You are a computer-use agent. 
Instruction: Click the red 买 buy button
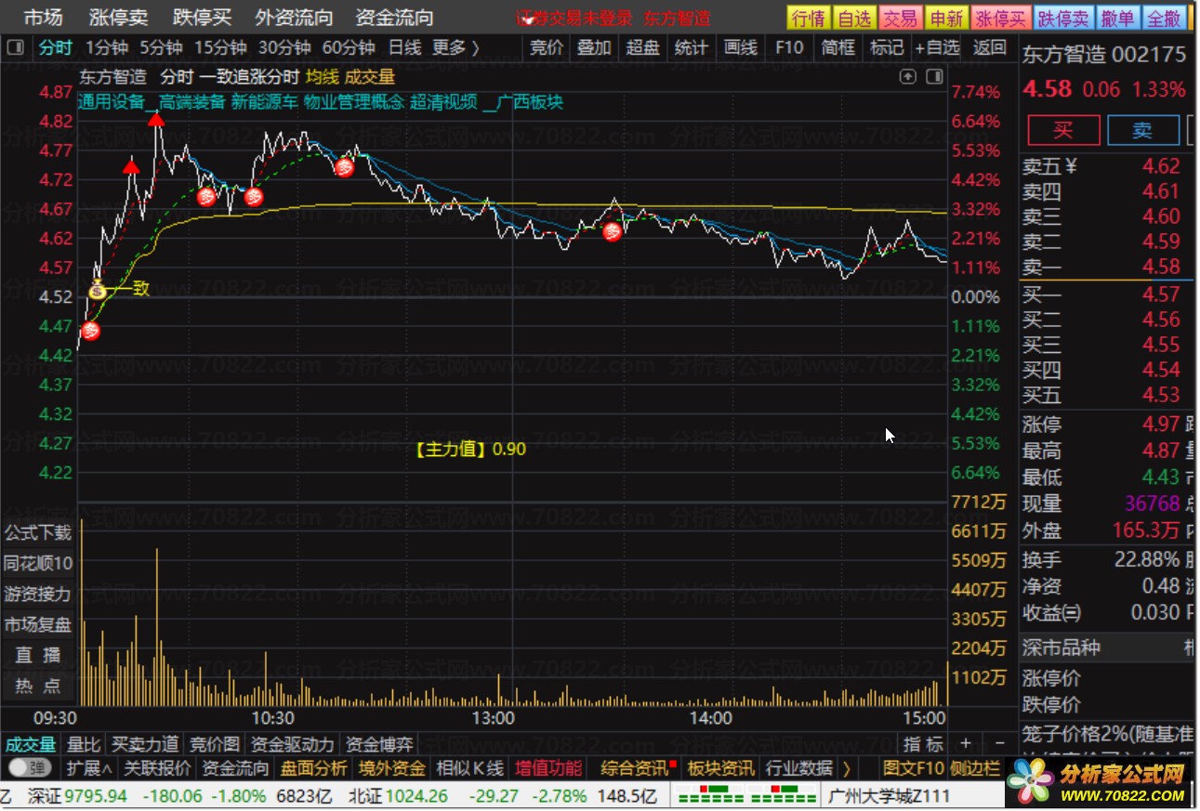pos(1063,130)
